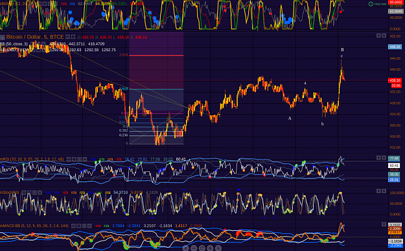Reset chart view with the center bottom button
The image size is (405, 251).
pos(202,248)
